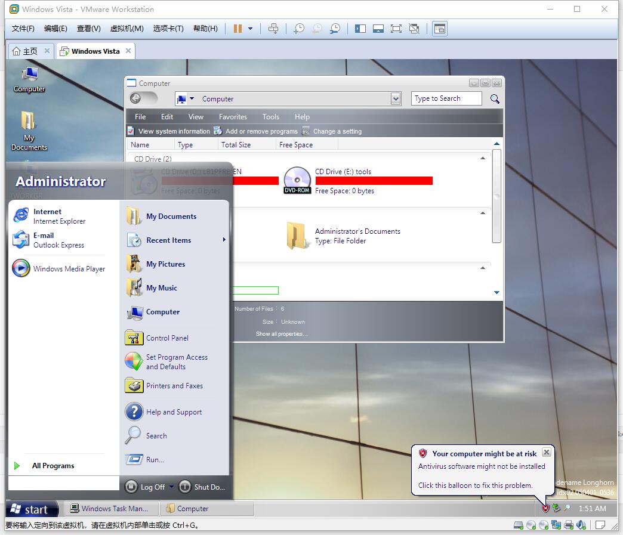Click the Type to Search field
This screenshot has width=623, height=535.
(x=446, y=98)
